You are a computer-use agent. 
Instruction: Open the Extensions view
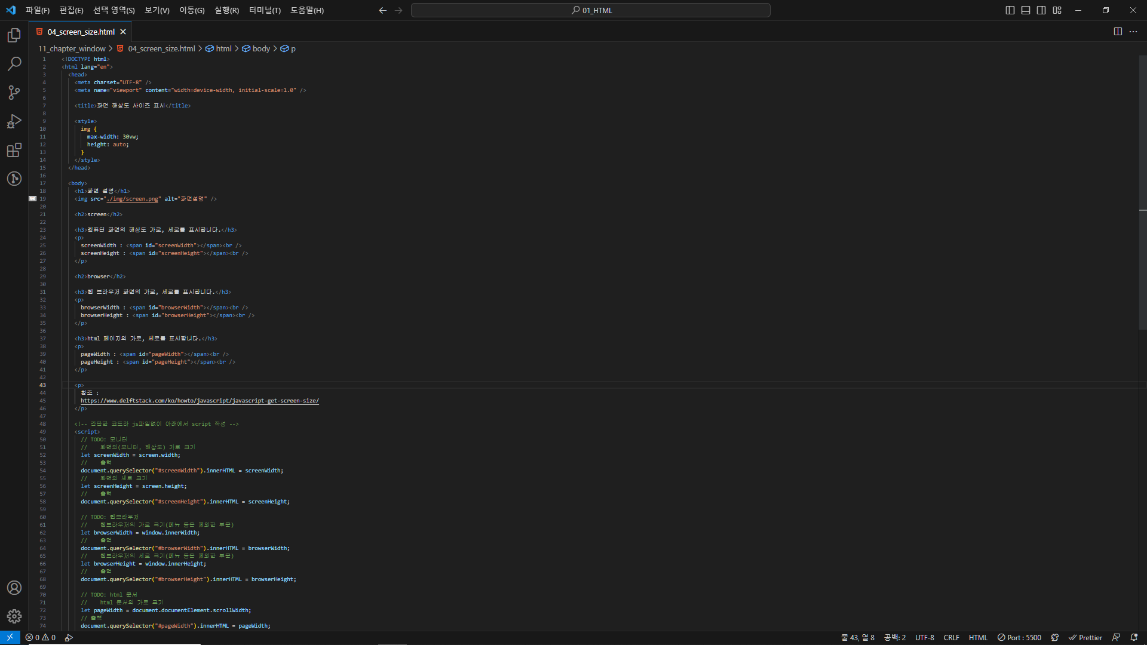(x=14, y=150)
